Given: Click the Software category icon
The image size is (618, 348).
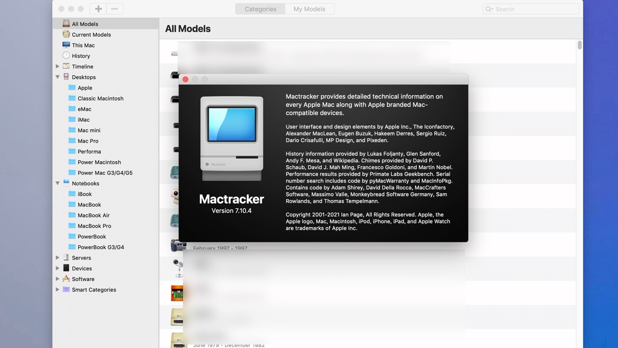Looking at the screenshot, I should coord(66,279).
